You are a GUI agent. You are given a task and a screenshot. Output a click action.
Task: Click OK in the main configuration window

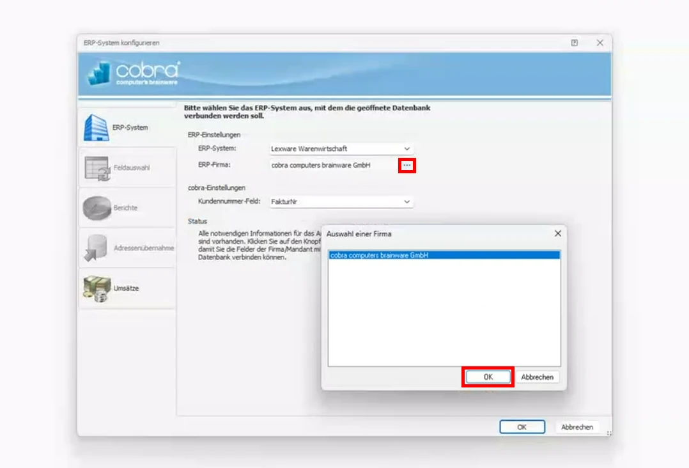coord(522,426)
